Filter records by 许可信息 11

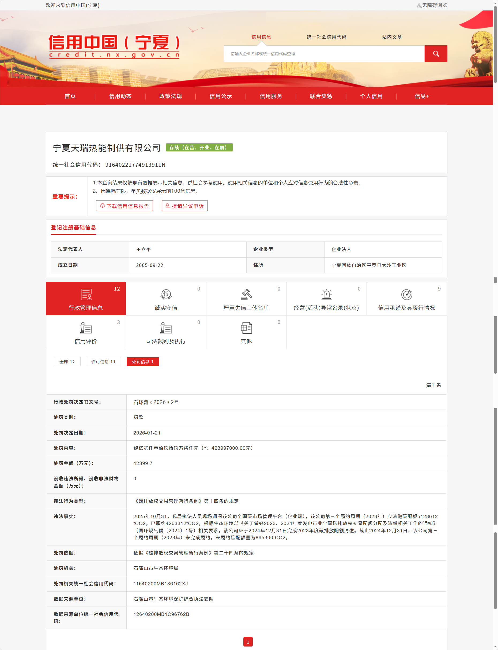[x=103, y=362]
